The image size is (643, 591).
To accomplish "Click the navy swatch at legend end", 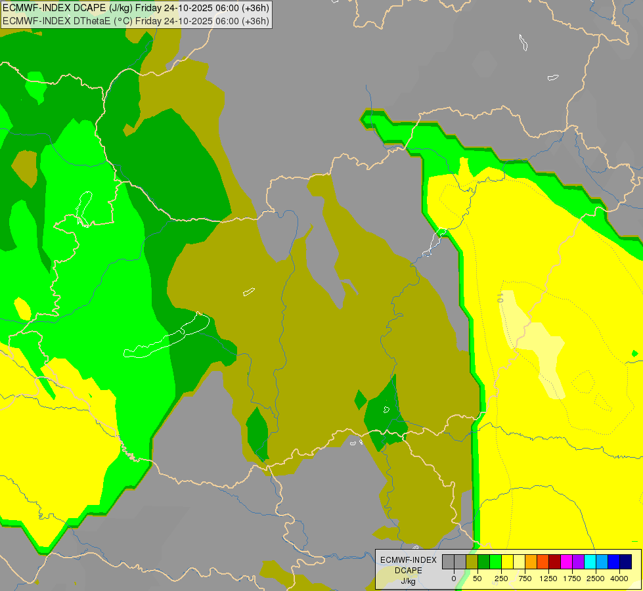I will [626, 562].
